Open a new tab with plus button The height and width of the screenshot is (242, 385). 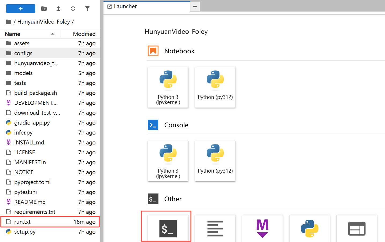point(195,6)
